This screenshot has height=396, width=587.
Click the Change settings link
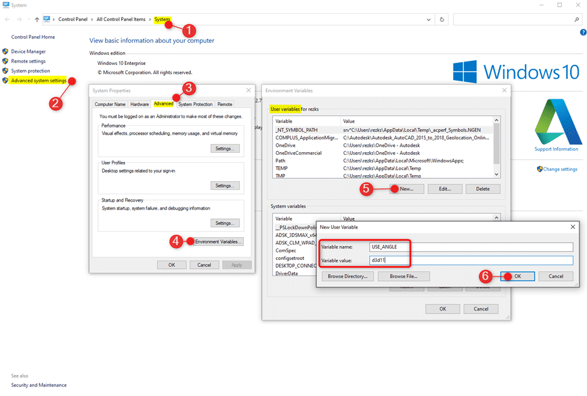[560, 169]
